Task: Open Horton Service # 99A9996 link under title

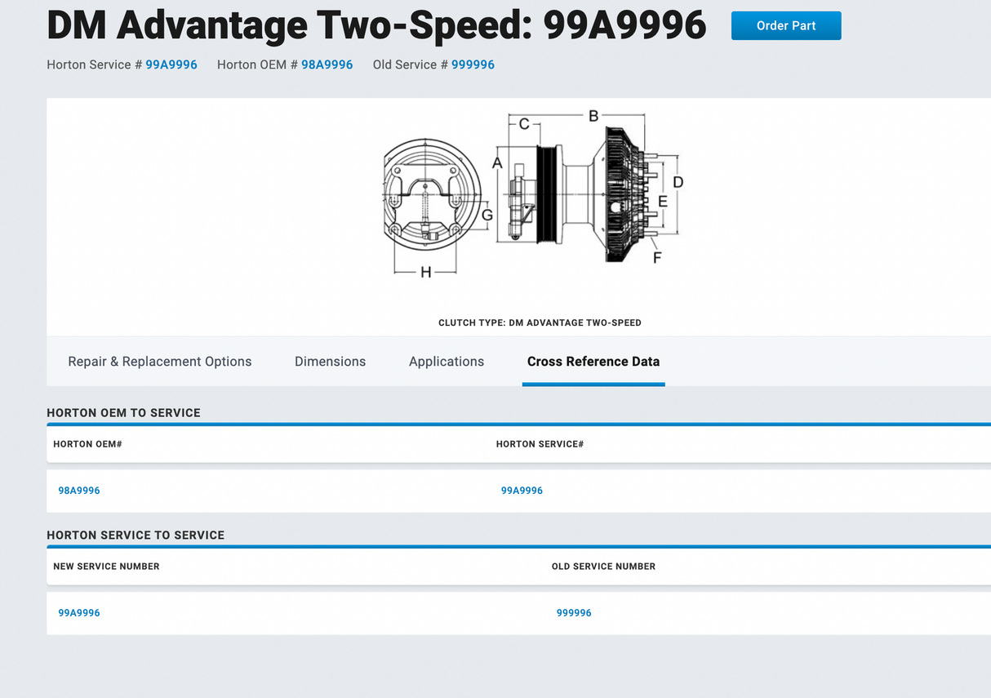Action: click(x=171, y=64)
